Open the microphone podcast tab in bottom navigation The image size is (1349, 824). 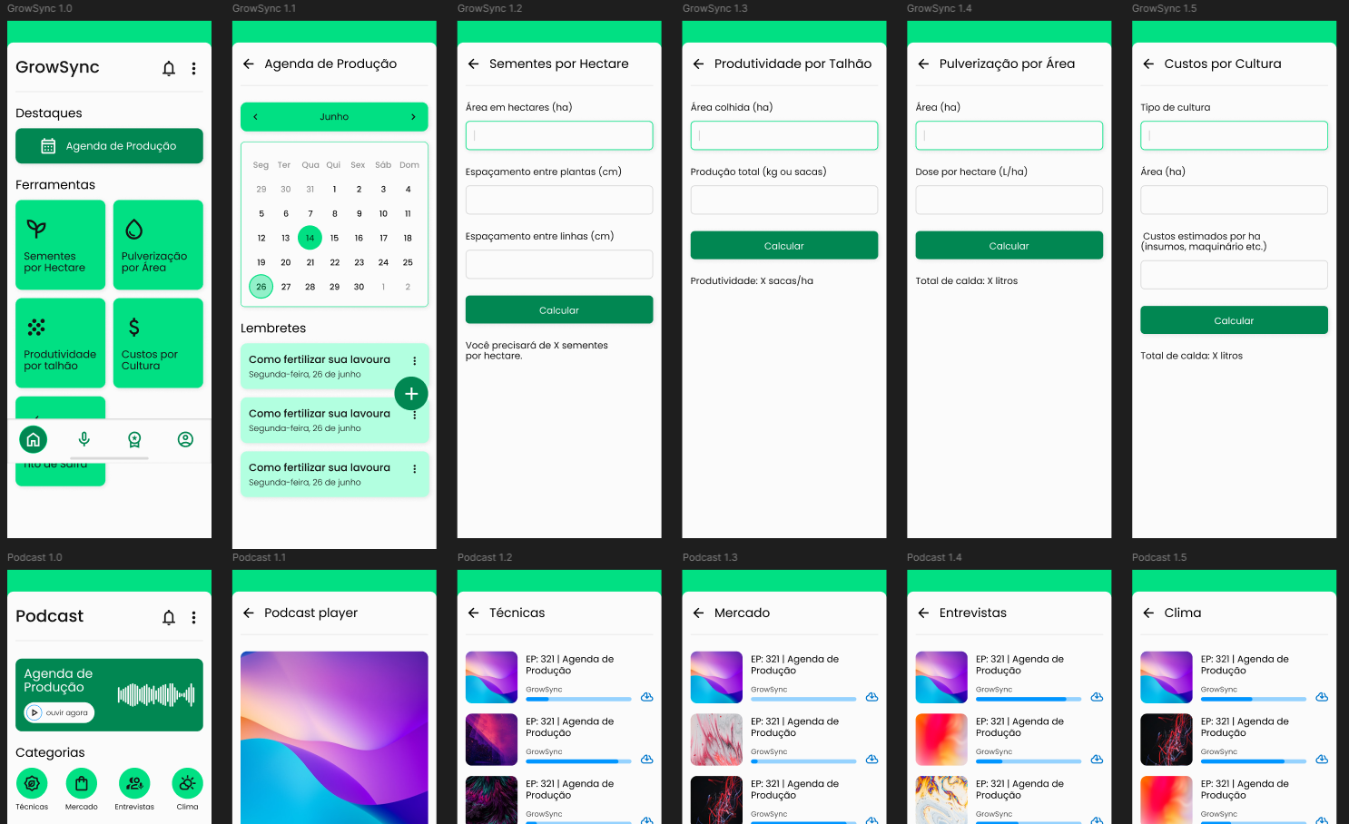84,439
